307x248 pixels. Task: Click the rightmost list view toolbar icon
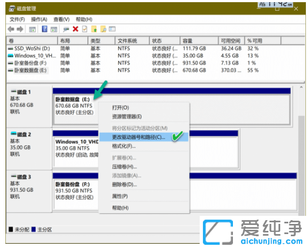[112, 29]
